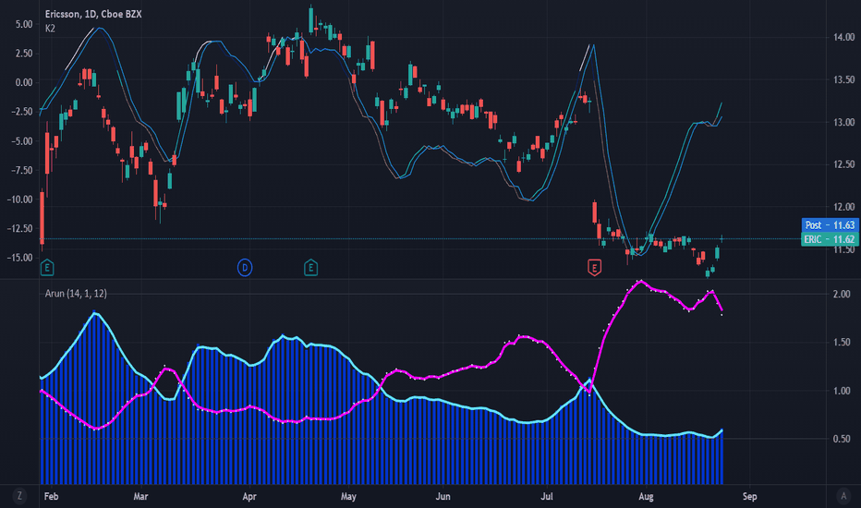Click the 2.00 value on the Arun scale
Screen dimensions: 861x508
pos(842,295)
